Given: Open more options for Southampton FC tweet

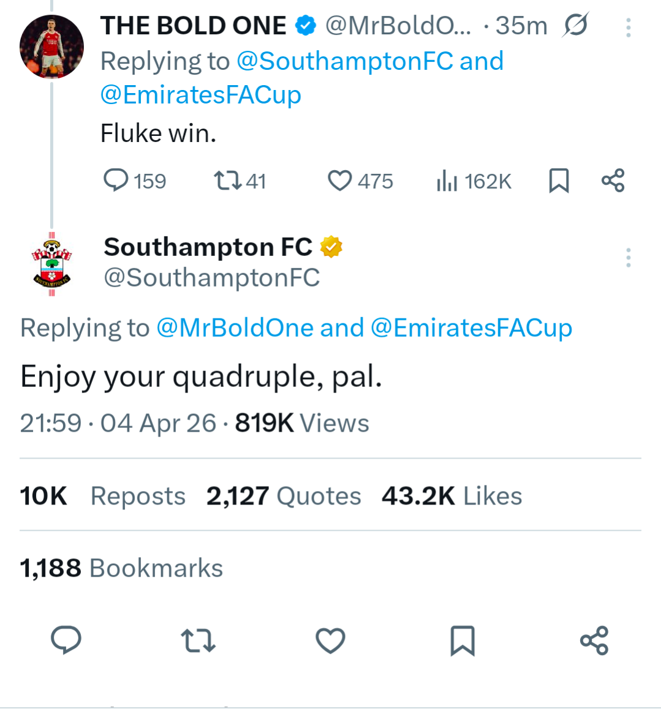Looking at the screenshot, I should click(x=629, y=258).
